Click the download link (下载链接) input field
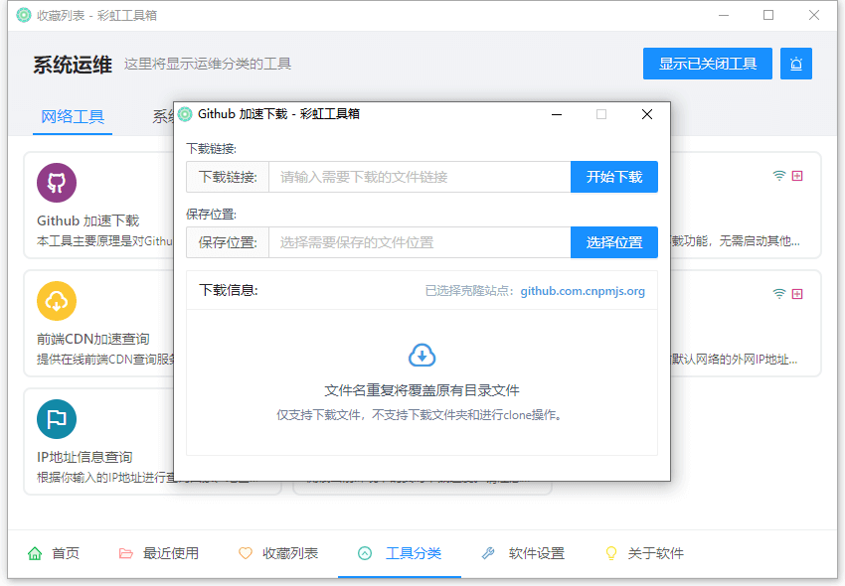Image resolution: width=845 pixels, height=586 pixels. click(420, 177)
